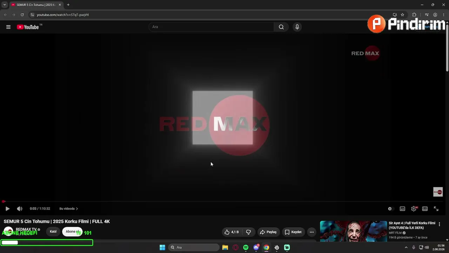
Task: Open the 'Sir Ayet 4' recommended video thumbnail
Action: [x=353, y=231]
